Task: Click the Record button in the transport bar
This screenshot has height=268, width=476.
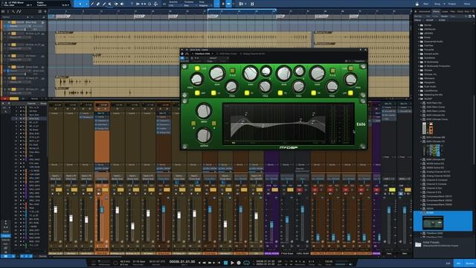Action: tap(239, 263)
